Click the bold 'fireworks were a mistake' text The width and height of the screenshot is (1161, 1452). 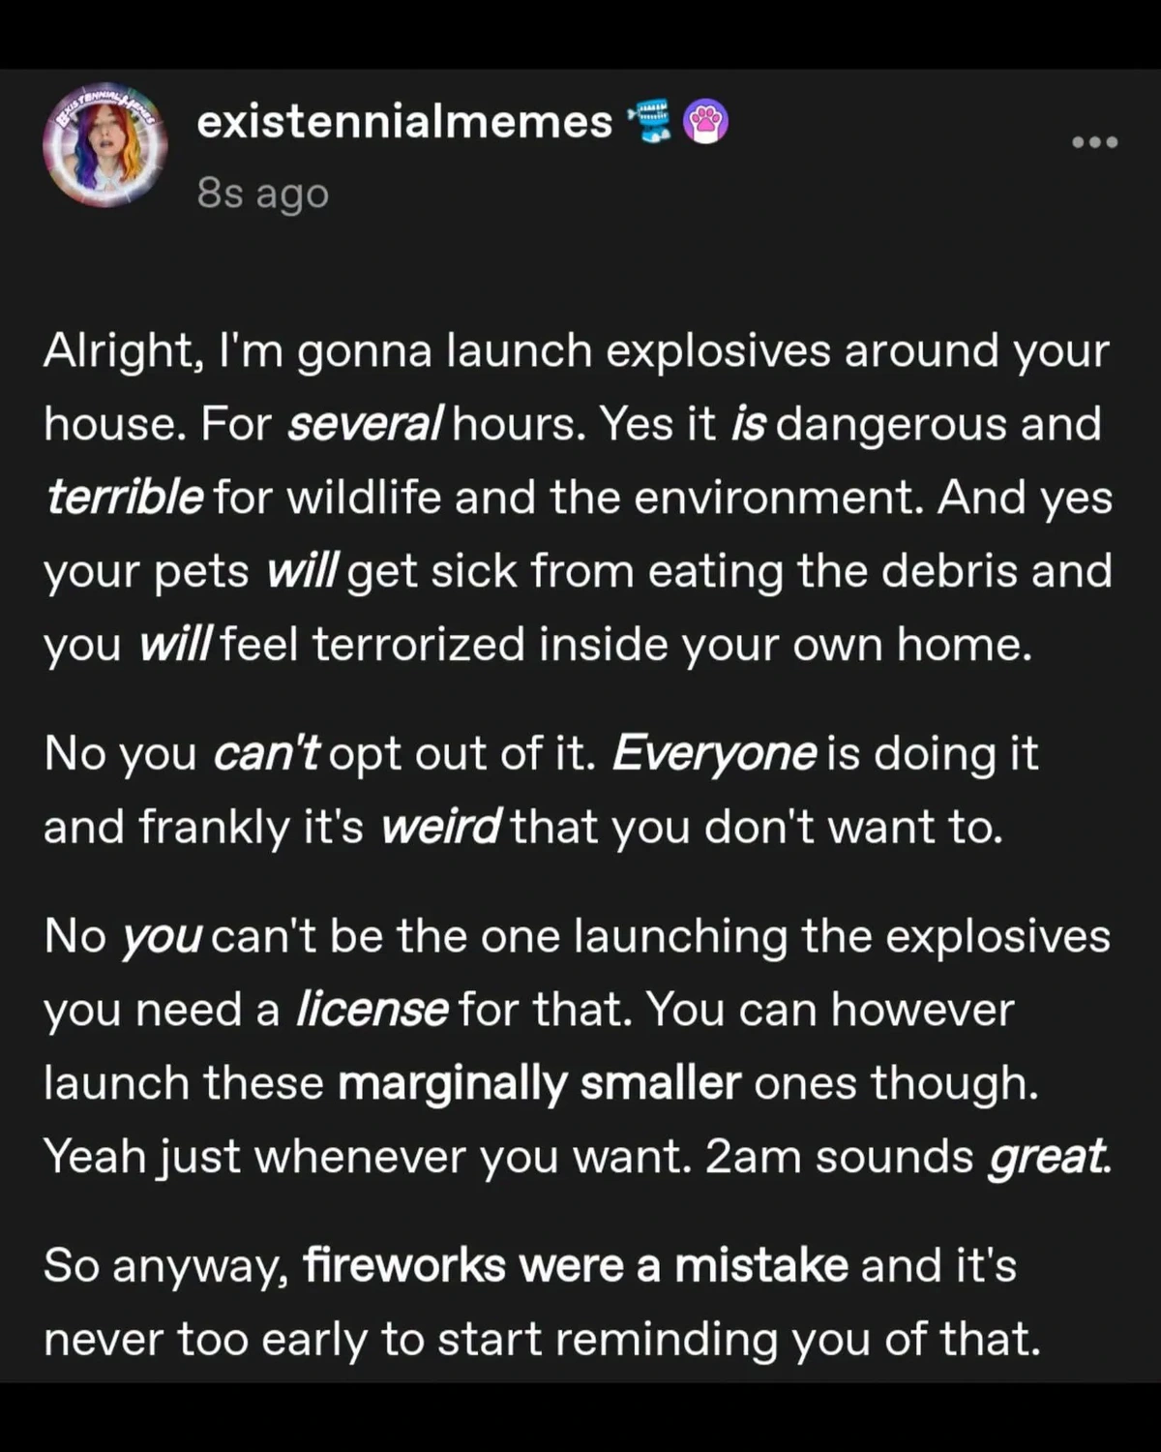pos(576,1265)
